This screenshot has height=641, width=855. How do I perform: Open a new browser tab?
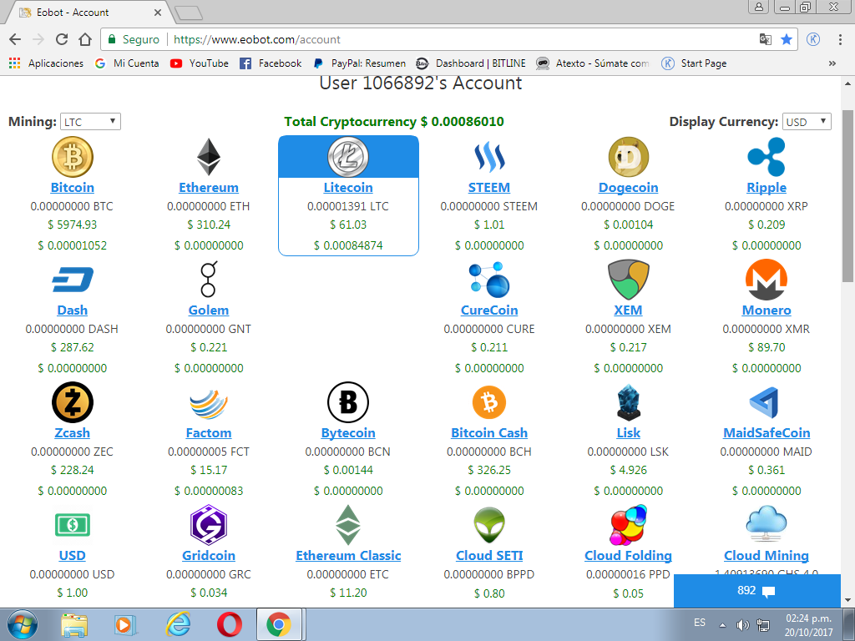[x=189, y=13]
